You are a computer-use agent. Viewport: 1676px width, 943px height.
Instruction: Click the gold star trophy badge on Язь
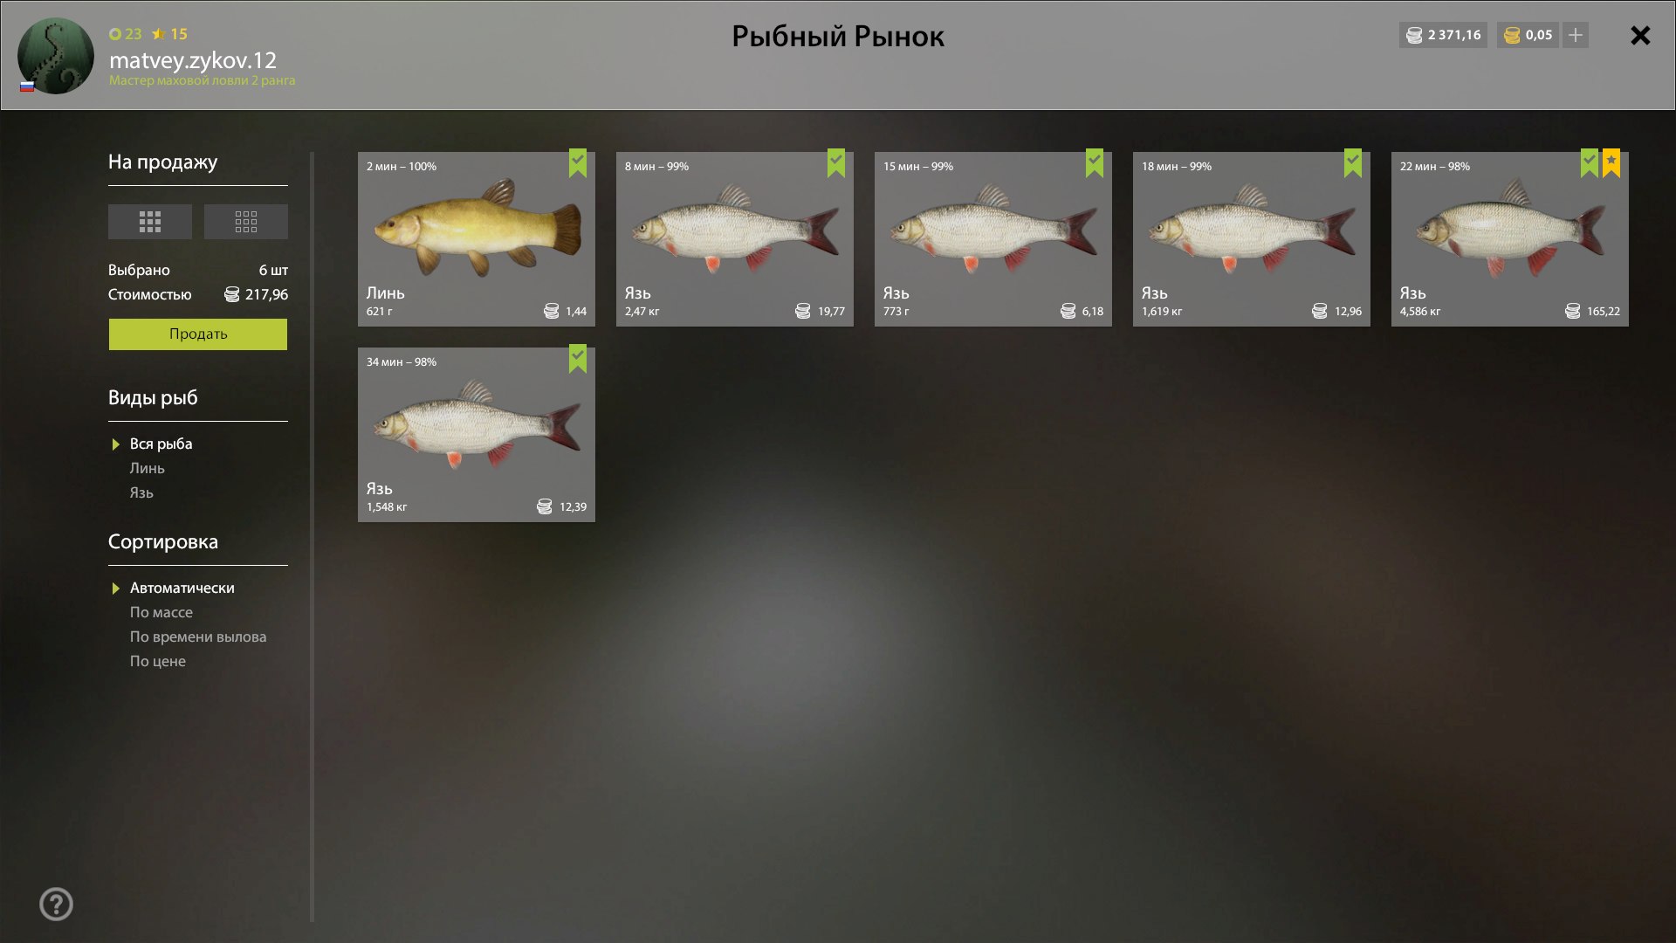click(1611, 162)
